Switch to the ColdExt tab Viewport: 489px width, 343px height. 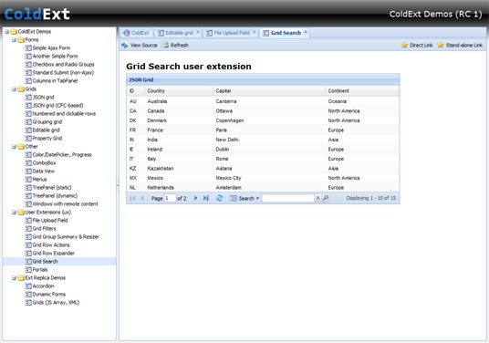click(x=136, y=33)
